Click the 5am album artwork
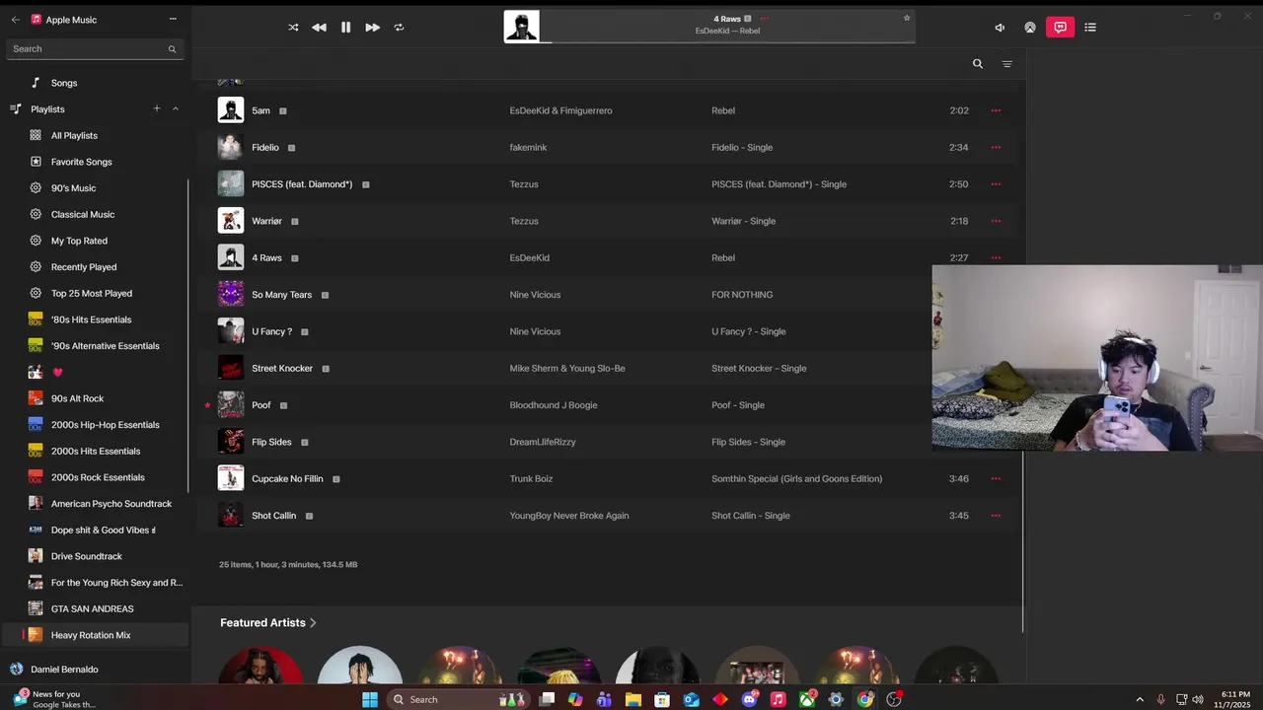 click(x=231, y=110)
